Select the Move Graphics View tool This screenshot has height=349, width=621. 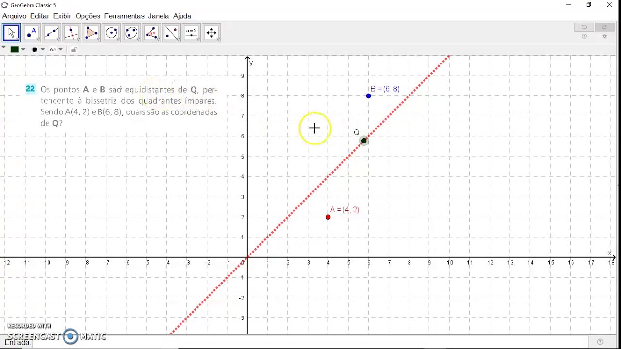pyautogui.click(x=212, y=33)
